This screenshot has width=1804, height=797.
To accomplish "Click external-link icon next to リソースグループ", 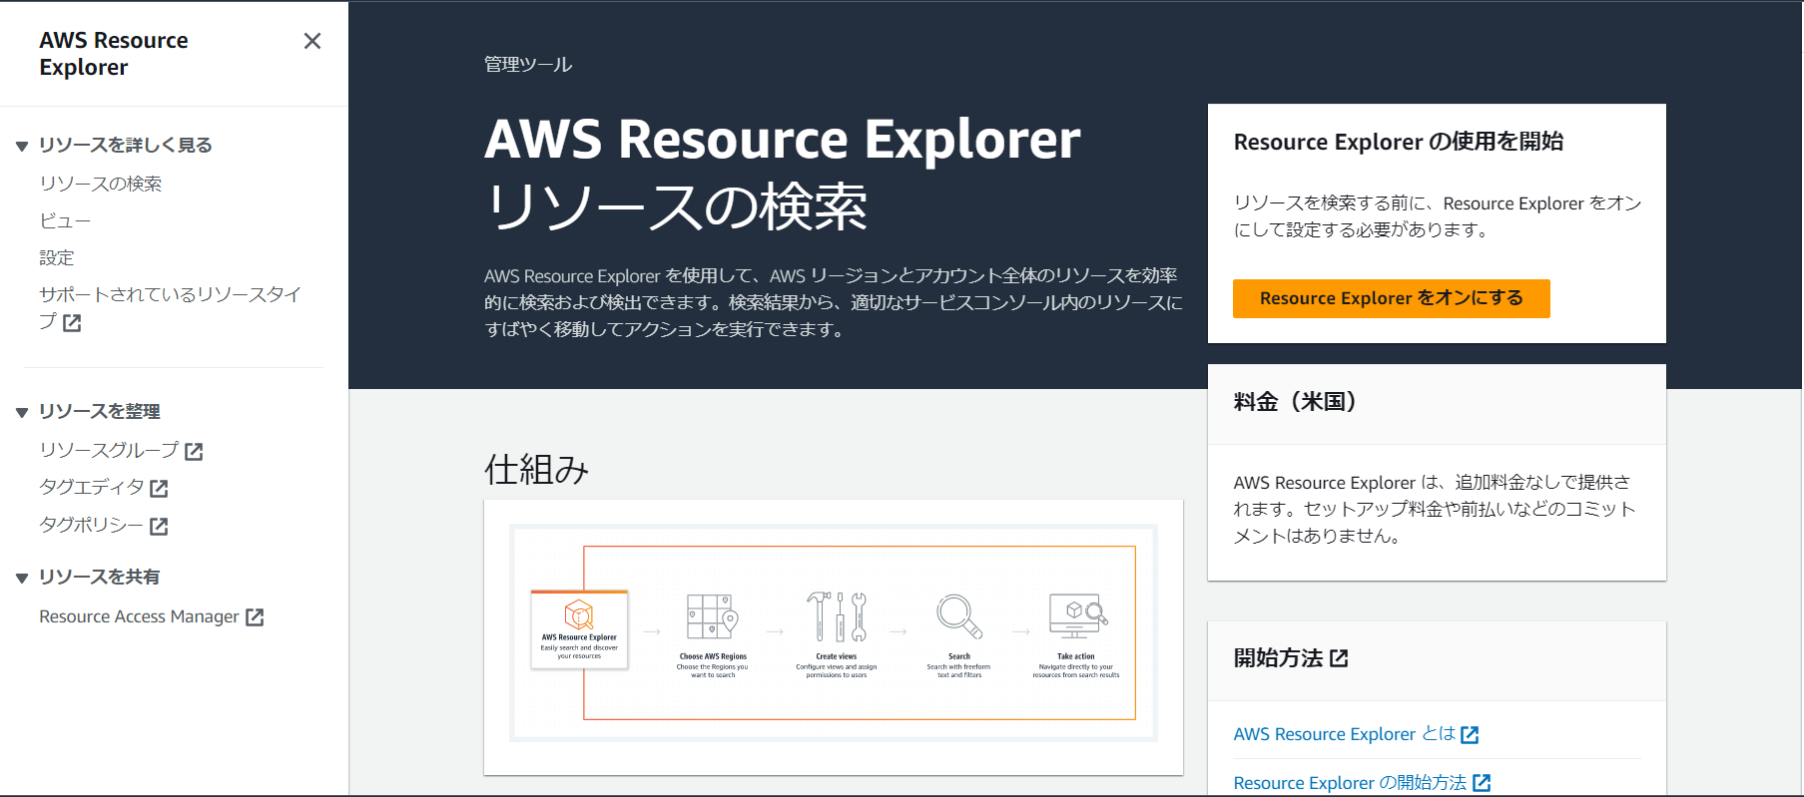I will click(x=194, y=452).
